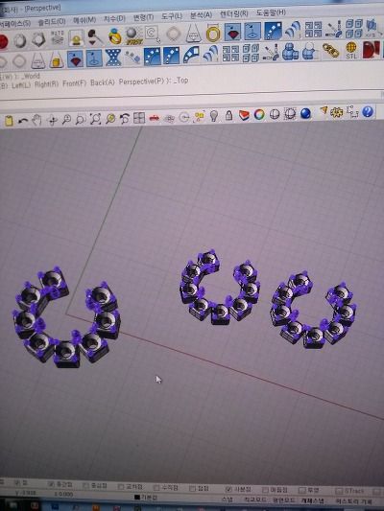384x511 pixels.
Task: Click the blue question mark help icon
Action: coord(368,112)
